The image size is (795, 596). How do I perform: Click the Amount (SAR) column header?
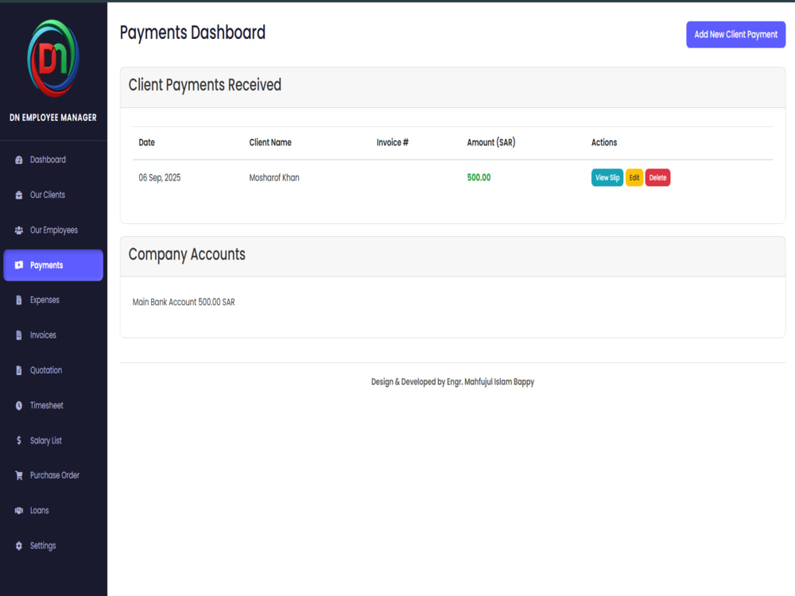pos(491,142)
